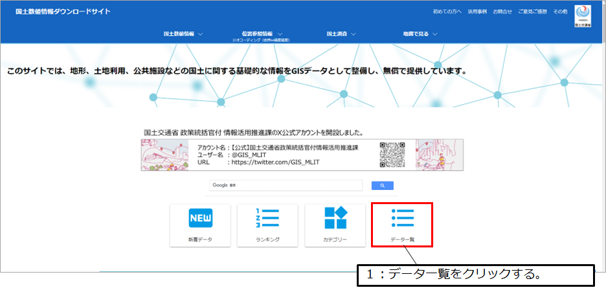Screen dimensions: 606x290
Task: Click the blue search magnifier button
Action: tap(383, 185)
